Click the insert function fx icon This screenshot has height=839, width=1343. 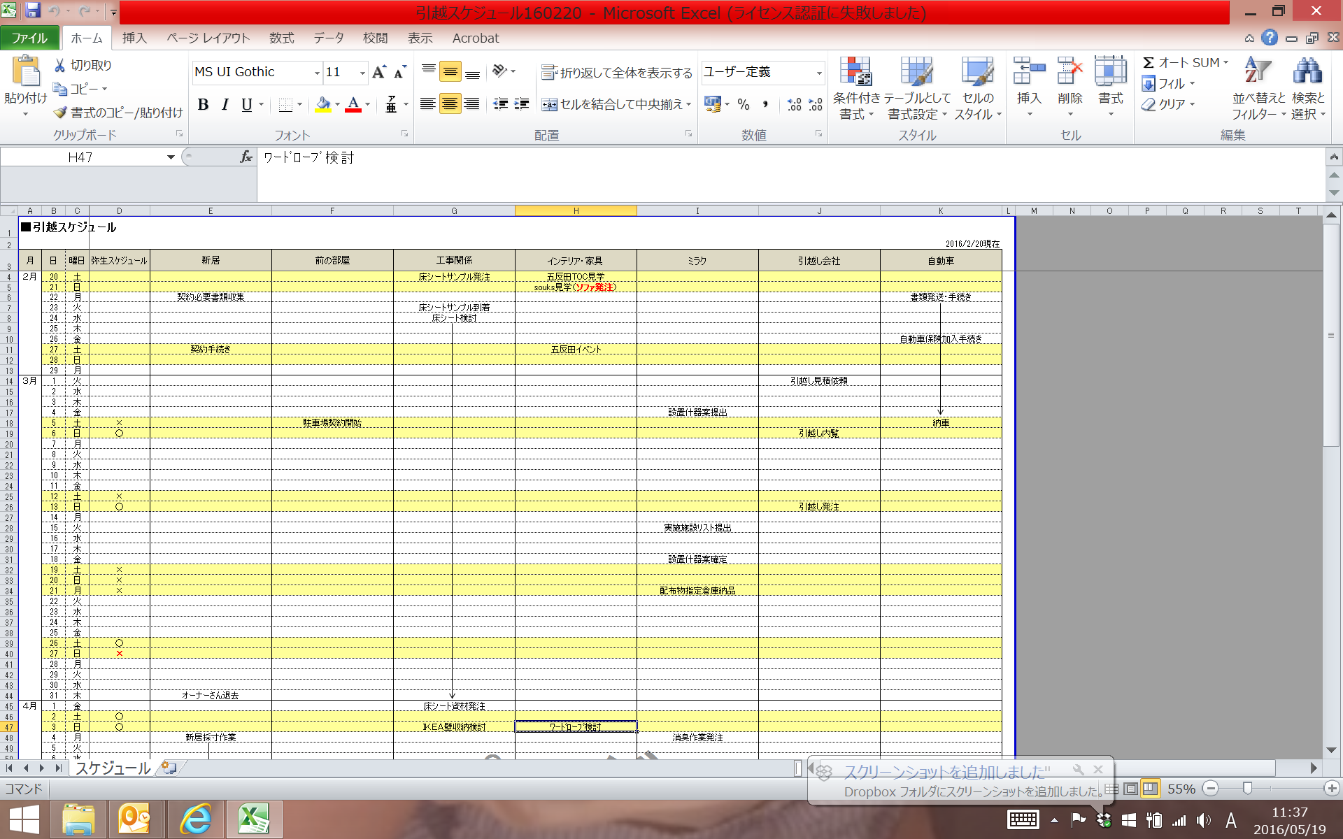click(x=246, y=157)
